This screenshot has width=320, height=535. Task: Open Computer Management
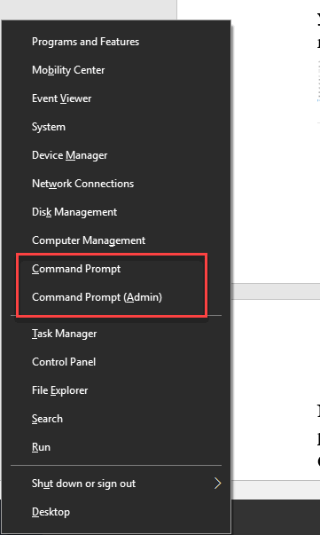click(x=116, y=240)
